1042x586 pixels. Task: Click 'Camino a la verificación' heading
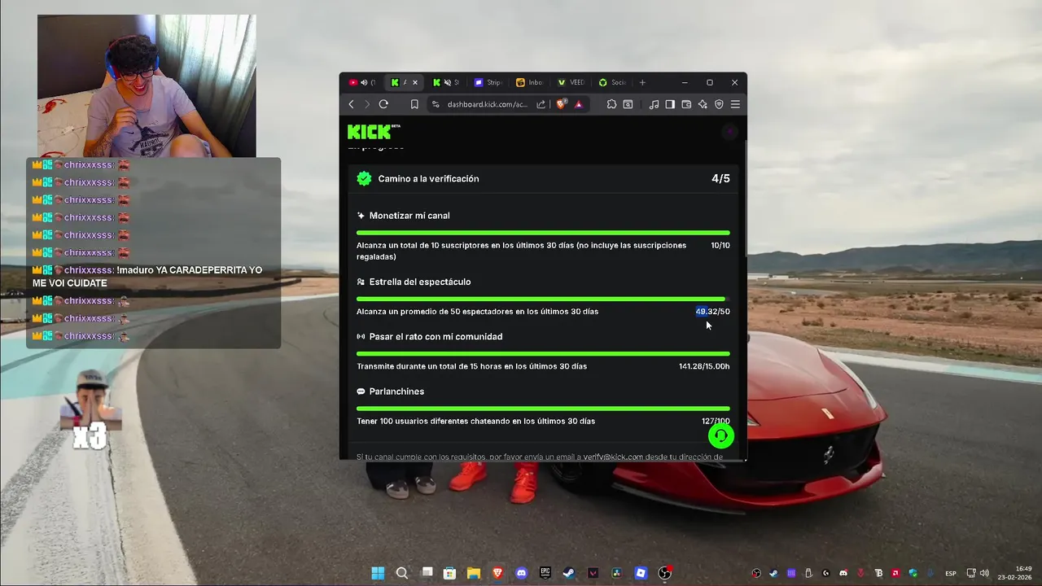pos(428,178)
